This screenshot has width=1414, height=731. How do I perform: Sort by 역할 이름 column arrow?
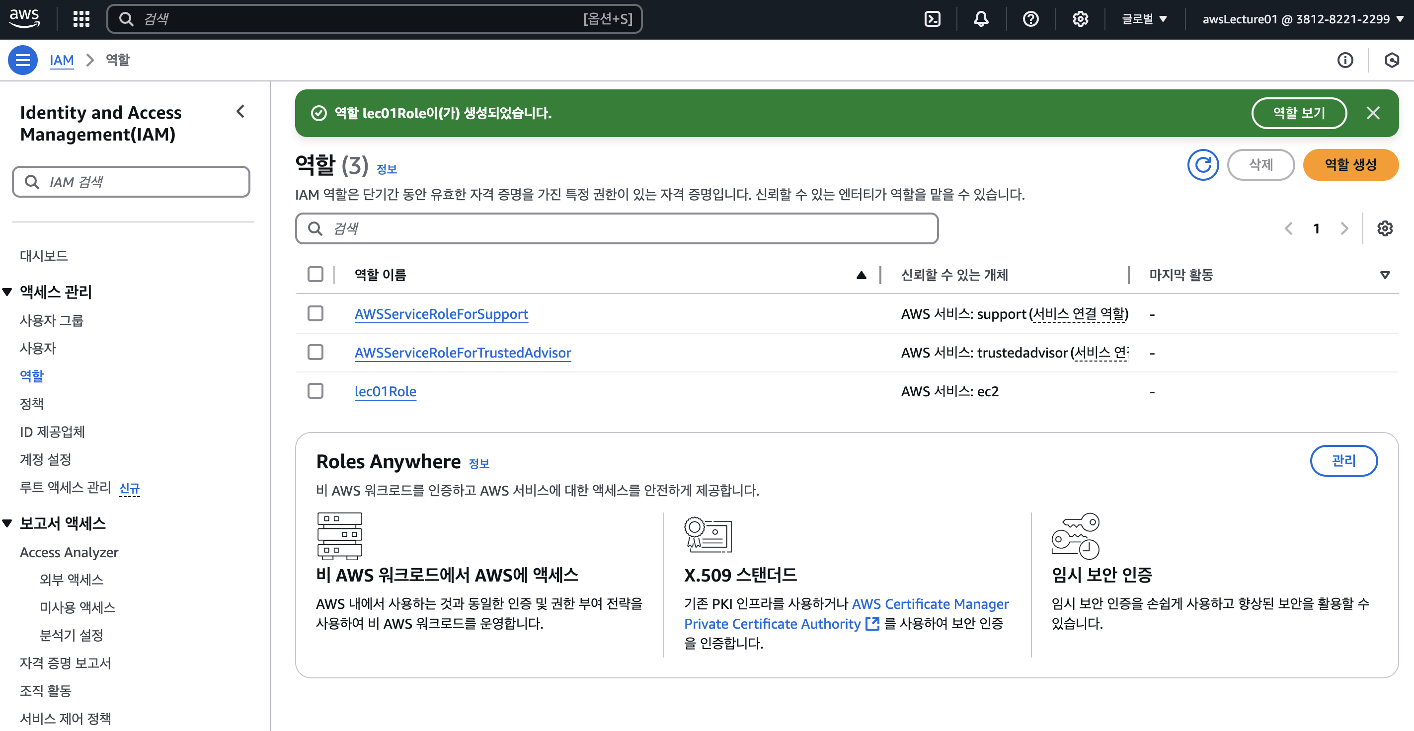point(861,275)
